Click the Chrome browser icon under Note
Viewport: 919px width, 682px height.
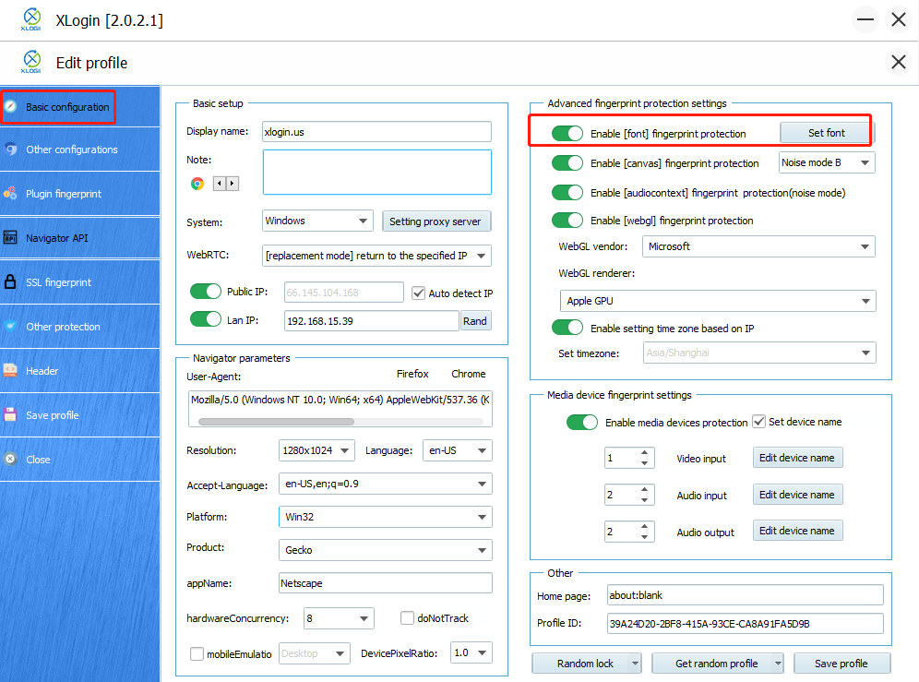(197, 184)
